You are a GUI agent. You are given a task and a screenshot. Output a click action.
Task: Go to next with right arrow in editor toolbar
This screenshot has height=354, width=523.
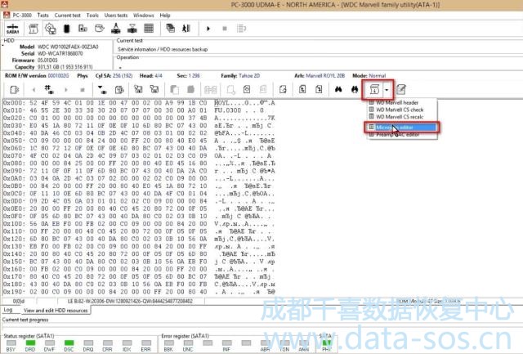pos(66,89)
